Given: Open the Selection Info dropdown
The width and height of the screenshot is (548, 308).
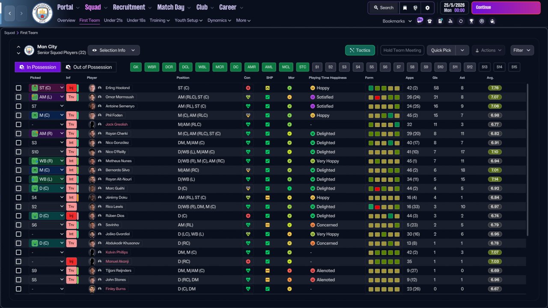Looking at the screenshot, I should coord(114,50).
